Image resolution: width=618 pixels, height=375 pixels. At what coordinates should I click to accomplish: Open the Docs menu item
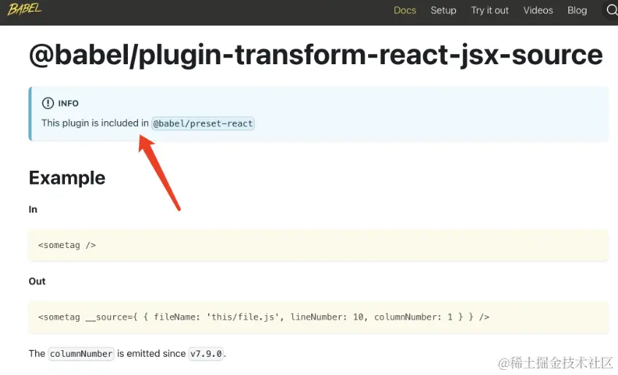click(x=405, y=10)
